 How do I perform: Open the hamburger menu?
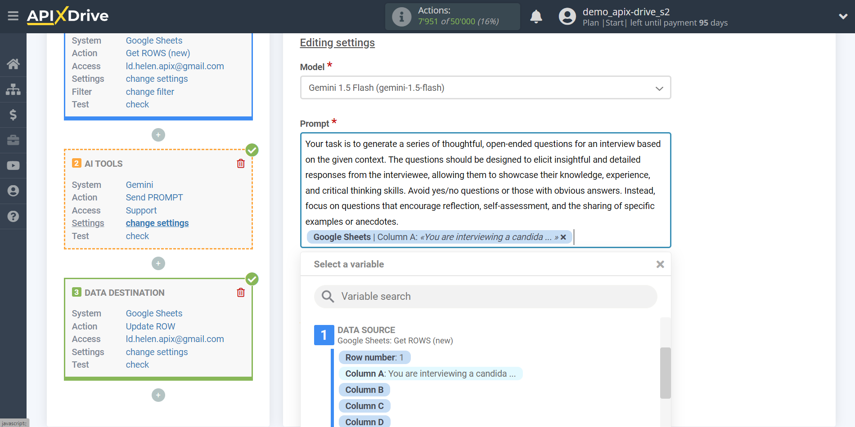[13, 16]
